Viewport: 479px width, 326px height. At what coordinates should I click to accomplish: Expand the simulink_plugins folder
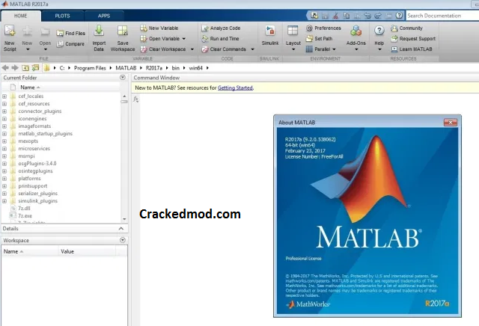coord(4,201)
